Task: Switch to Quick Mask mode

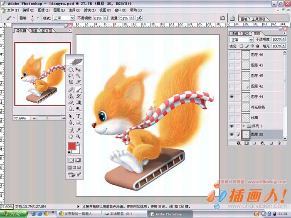Action: click(78, 160)
